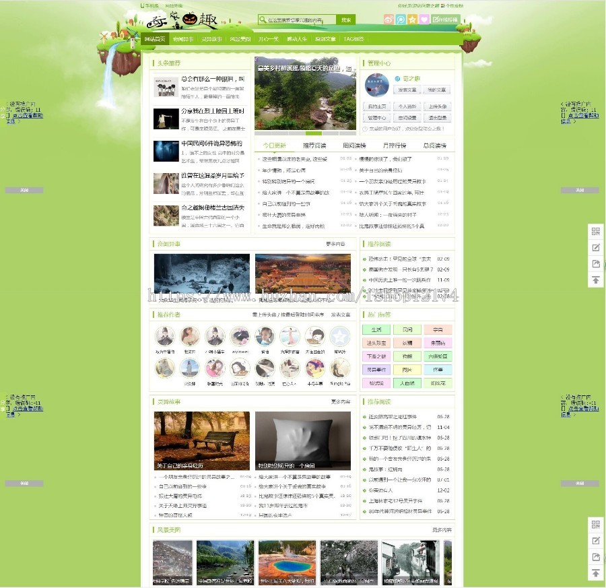Click the green 搜索 search button
This screenshot has width=606, height=588.
pyautogui.click(x=346, y=20)
